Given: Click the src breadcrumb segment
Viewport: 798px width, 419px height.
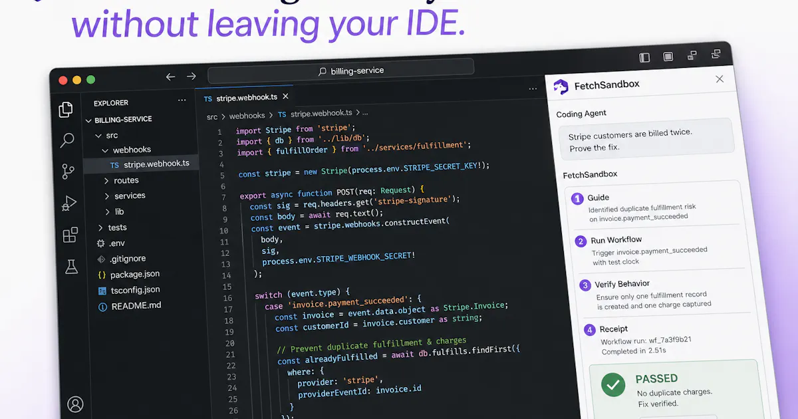Looking at the screenshot, I should [x=211, y=117].
